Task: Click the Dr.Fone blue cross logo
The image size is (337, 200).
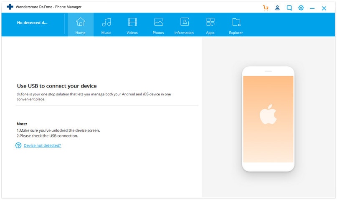Action: [x=10, y=7]
